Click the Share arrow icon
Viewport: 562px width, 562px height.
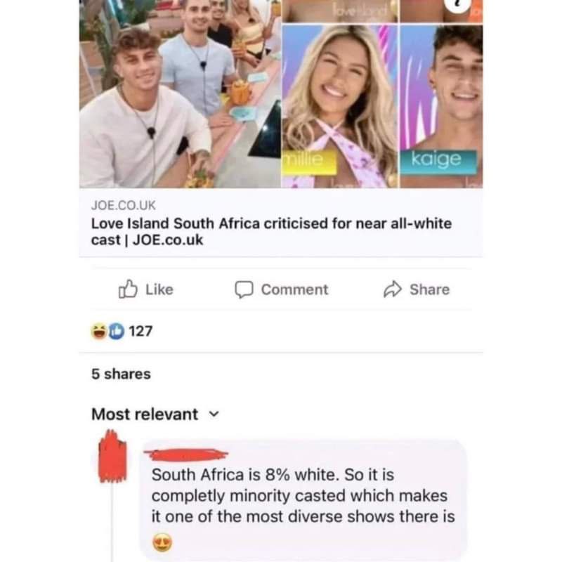[393, 289]
